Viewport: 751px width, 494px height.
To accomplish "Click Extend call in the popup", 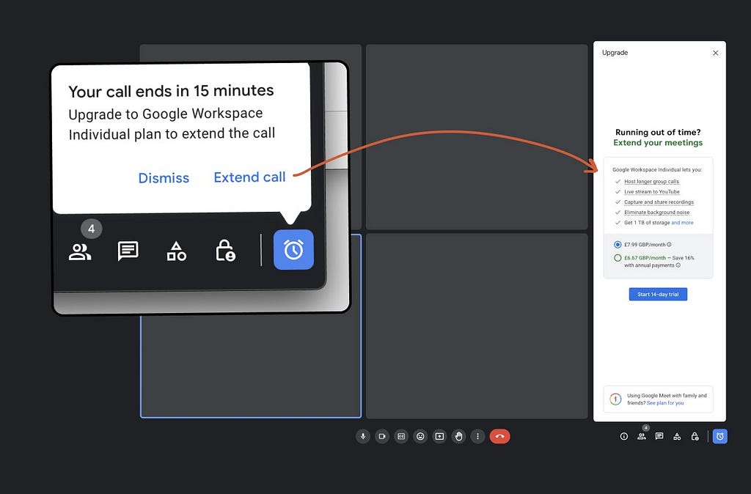I will 249,177.
